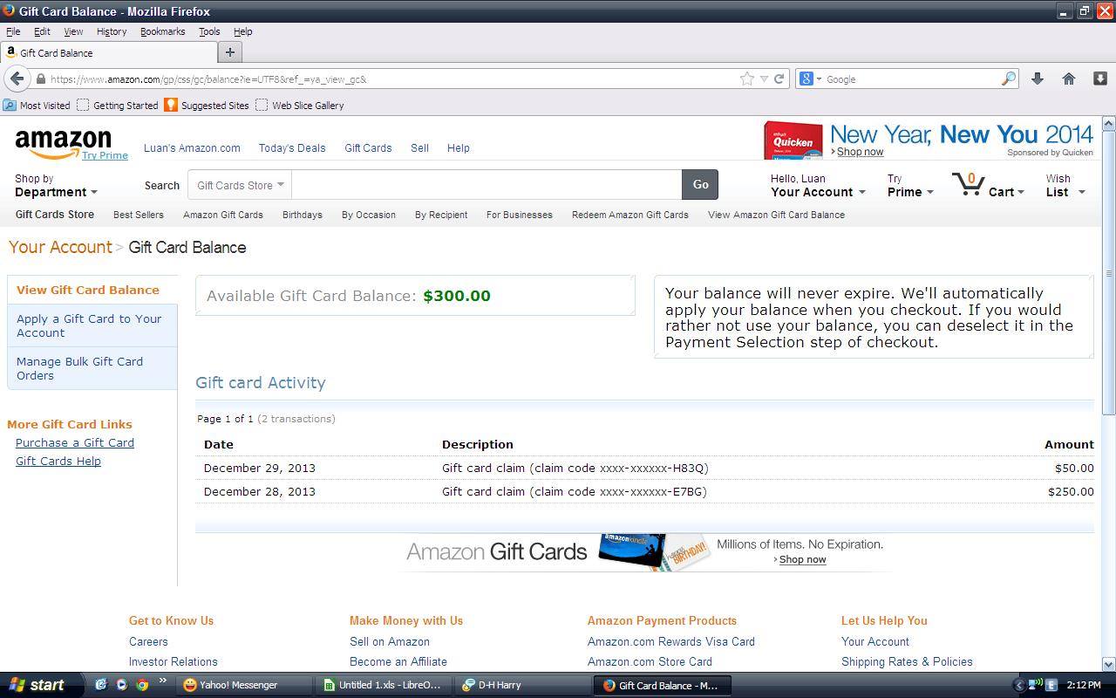Click Apply a Gift Card to Your Account
Image resolution: width=1116 pixels, height=698 pixels.
click(89, 325)
